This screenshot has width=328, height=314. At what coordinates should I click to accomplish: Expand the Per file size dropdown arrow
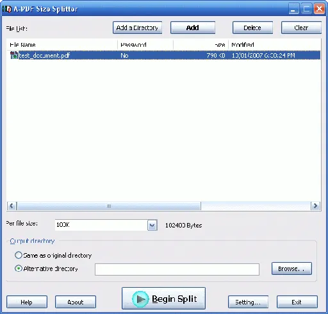pyautogui.click(x=152, y=225)
